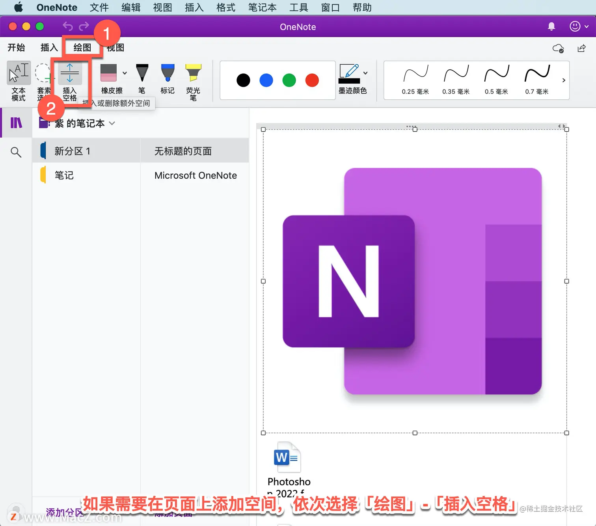This screenshot has width=596, height=526.
Task: Click the share notebook icon
Action: [581, 48]
